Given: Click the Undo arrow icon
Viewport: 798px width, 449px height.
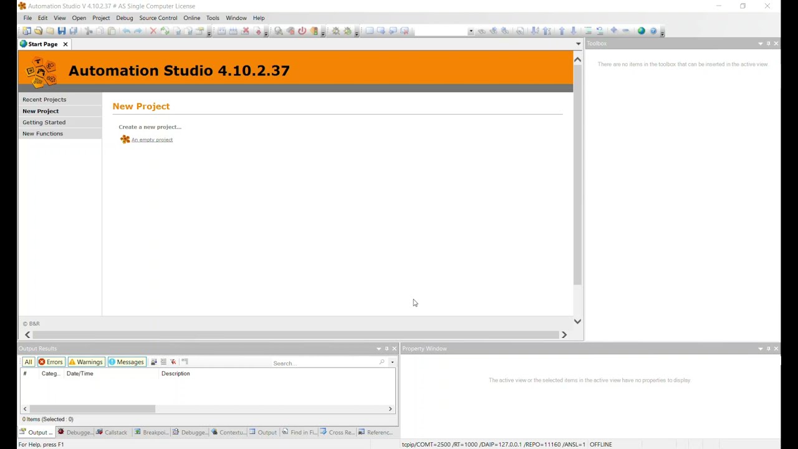Looking at the screenshot, I should click(127, 31).
